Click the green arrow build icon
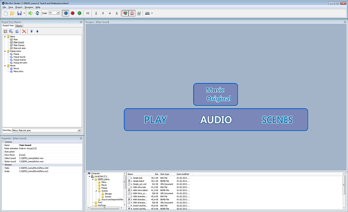Screen dimensions: 348x212 pos(31,13)
